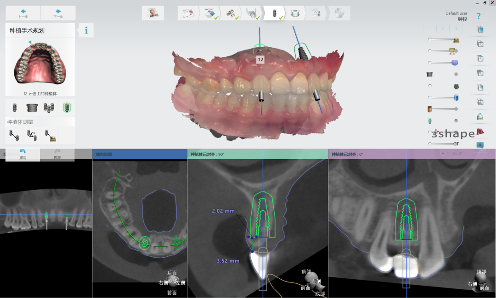
Task: Select the implant angle measurement tool
Action: click(x=32, y=135)
